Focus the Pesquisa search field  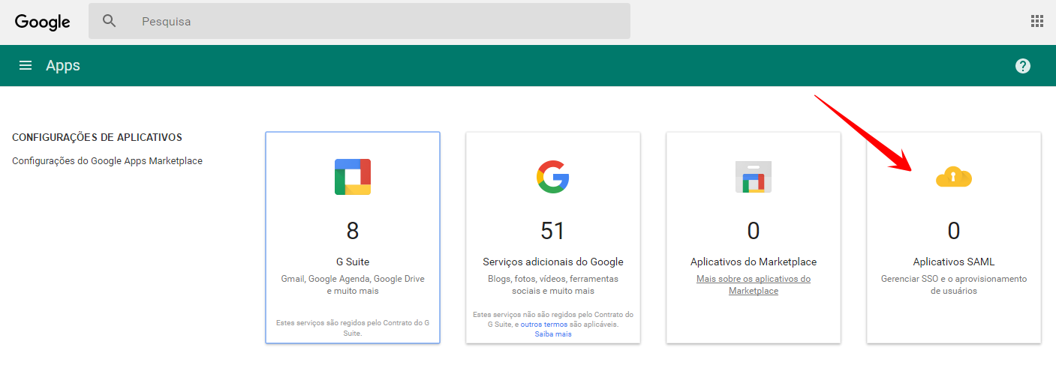[x=360, y=21]
